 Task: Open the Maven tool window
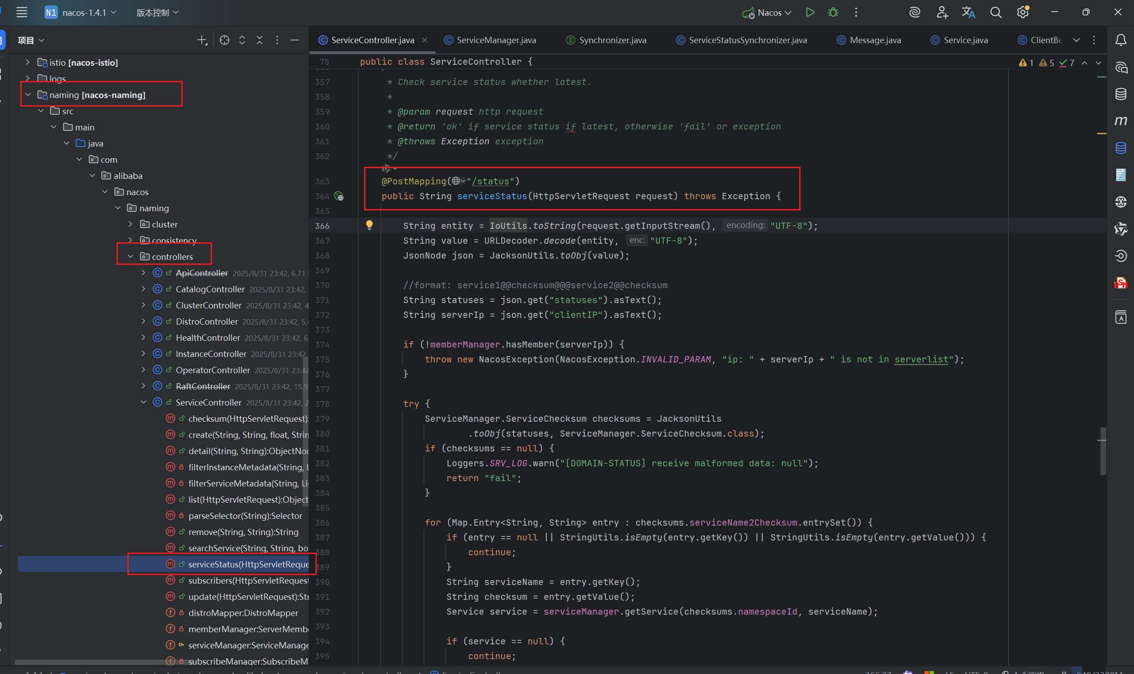tap(1120, 121)
